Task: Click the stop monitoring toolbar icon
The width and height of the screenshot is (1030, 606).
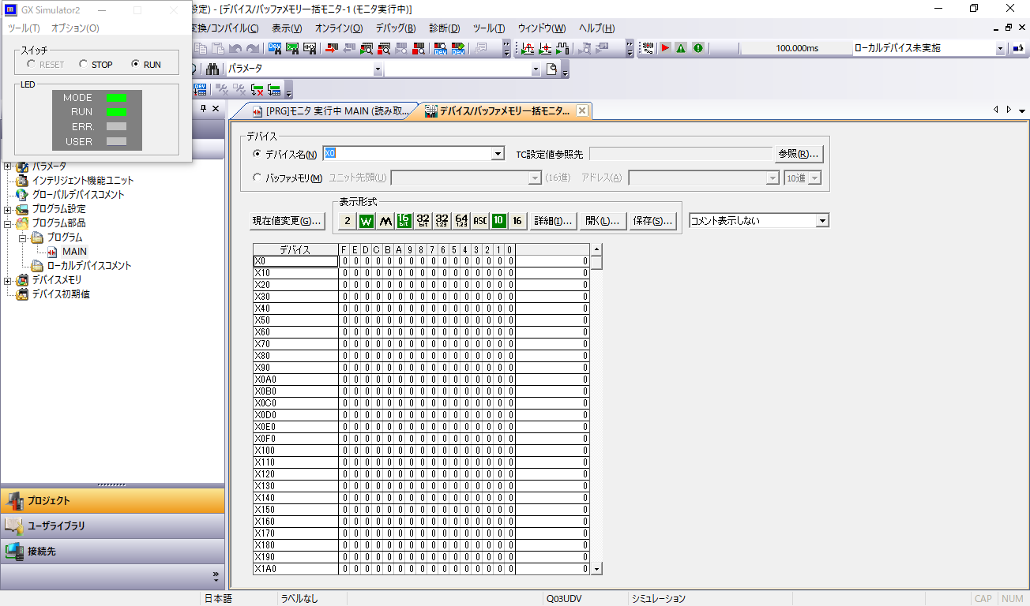Action: (383, 47)
